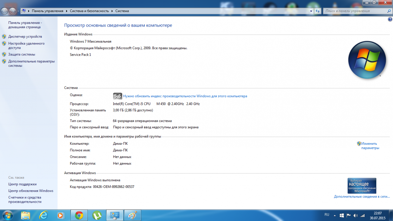Viewport: 393px width, 221px height.
Task: Click the Control Panel taskbar button
Action: 115,215
